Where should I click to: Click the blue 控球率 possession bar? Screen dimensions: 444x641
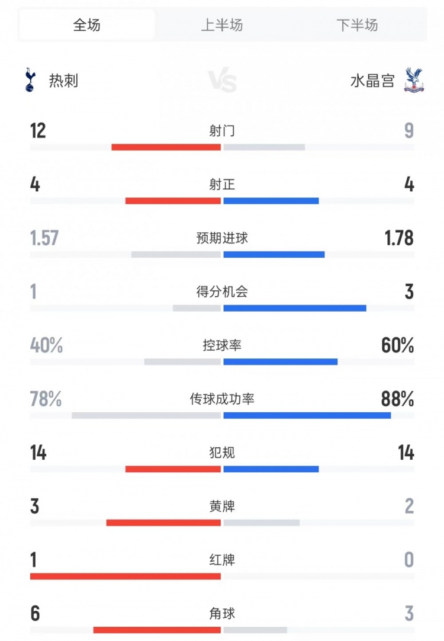(280, 361)
